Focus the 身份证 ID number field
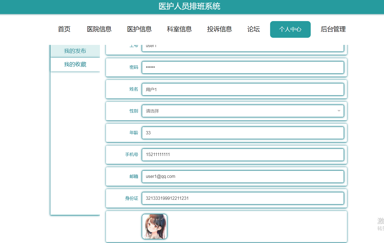This screenshot has height=243, width=384. (x=243, y=198)
